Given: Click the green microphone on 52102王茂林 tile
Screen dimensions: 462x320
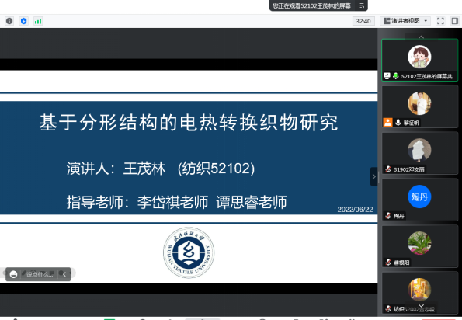Looking at the screenshot, I should [x=396, y=76].
